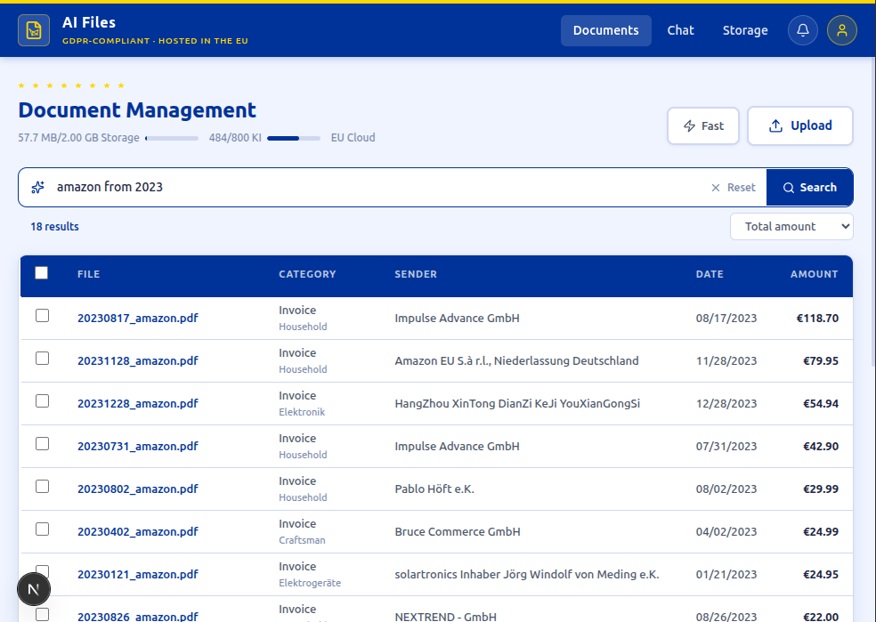The height and width of the screenshot is (622, 876).
Task: Click the Next.js dev tools badge
Action: tap(34, 589)
